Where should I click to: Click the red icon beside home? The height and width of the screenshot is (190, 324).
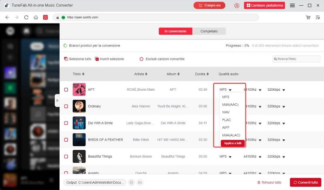[x=45, y=17]
